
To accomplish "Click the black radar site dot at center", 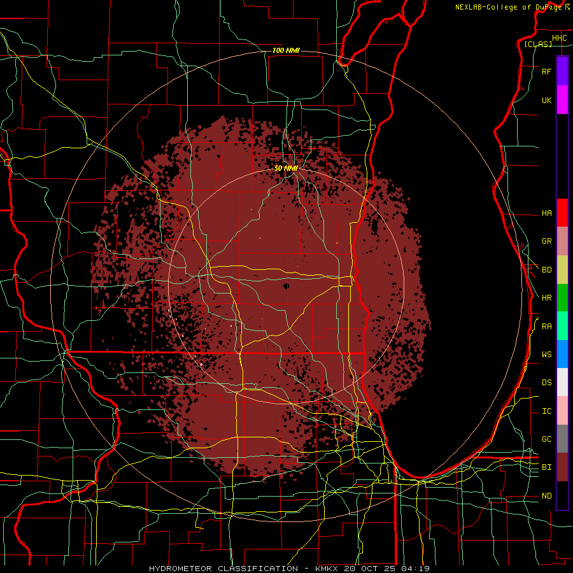I will click(x=286, y=286).
